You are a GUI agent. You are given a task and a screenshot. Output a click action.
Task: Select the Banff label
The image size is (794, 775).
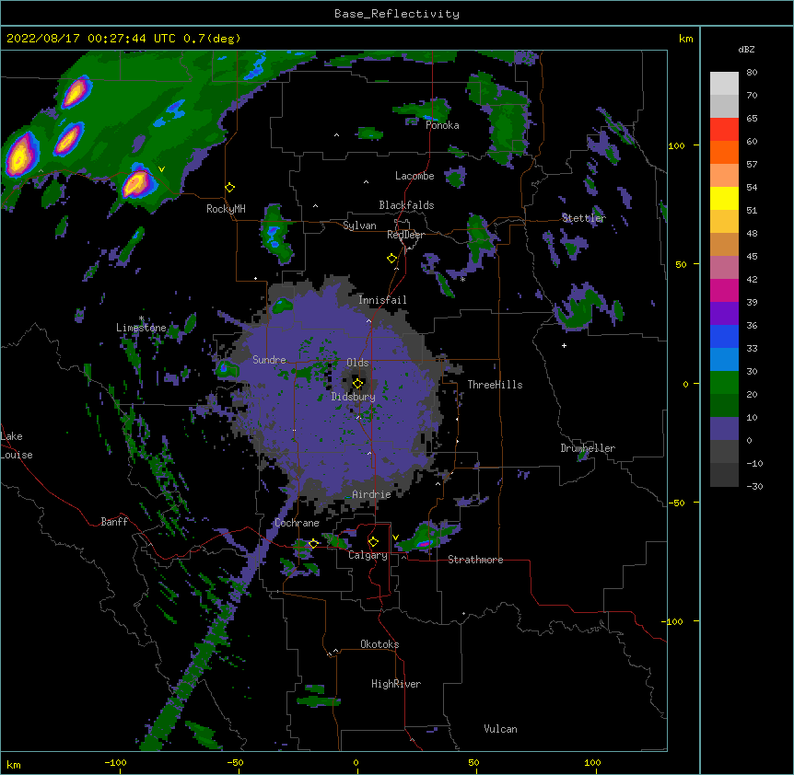(114, 522)
